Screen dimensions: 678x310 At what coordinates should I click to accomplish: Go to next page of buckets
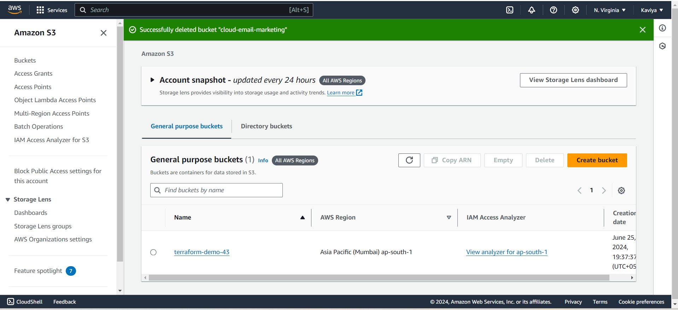point(604,191)
